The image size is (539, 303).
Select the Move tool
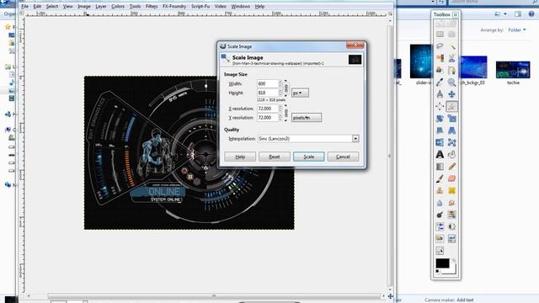tap(451, 94)
